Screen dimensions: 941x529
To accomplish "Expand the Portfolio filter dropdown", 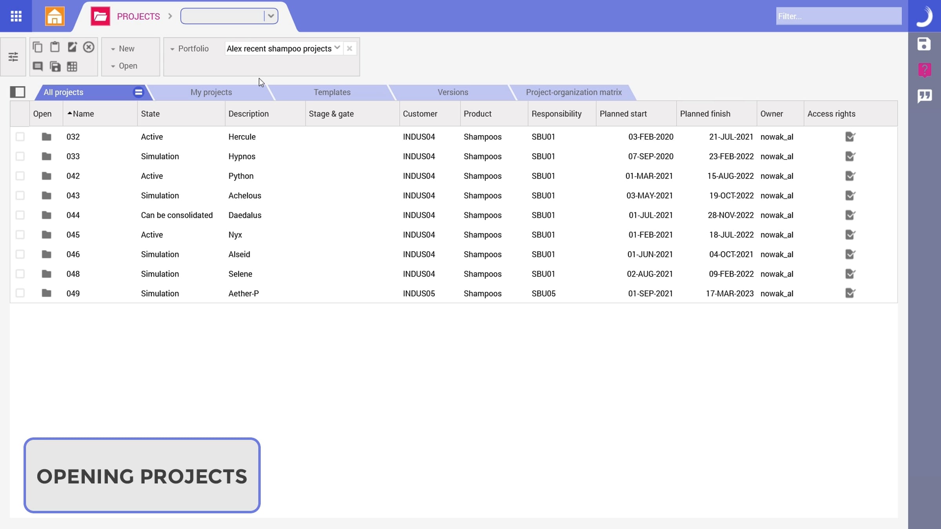I will click(189, 49).
